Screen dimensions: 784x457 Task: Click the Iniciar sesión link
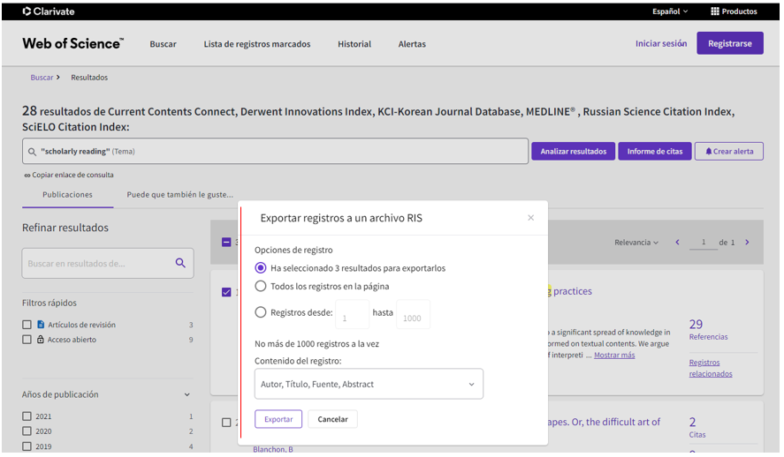(661, 43)
